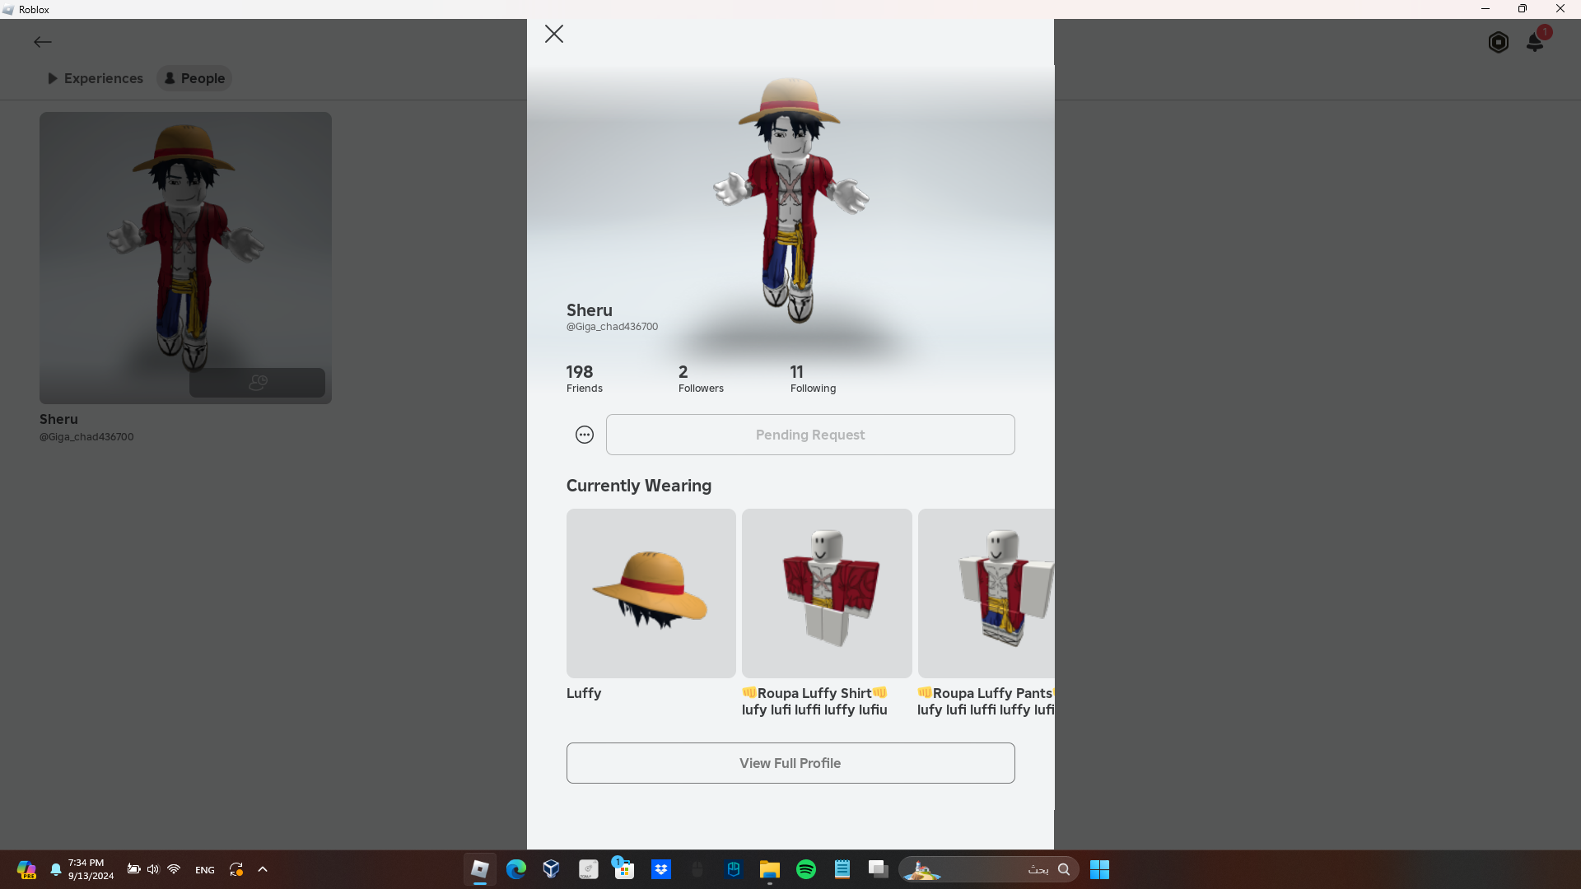This screenshot has width=1581, height=889.
Task: Switch to the Experiences tab
Action: 95,78
